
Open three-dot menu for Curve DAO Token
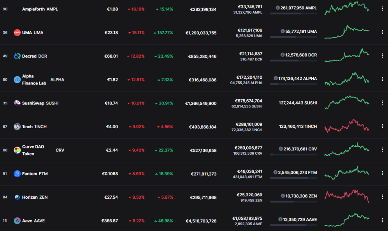point(383,150)
